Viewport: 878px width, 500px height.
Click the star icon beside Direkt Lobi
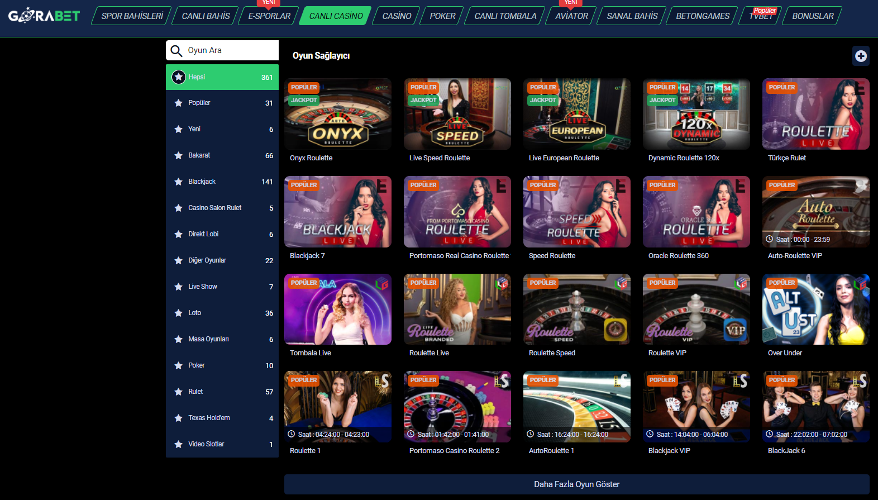click(x=178, y=234)
